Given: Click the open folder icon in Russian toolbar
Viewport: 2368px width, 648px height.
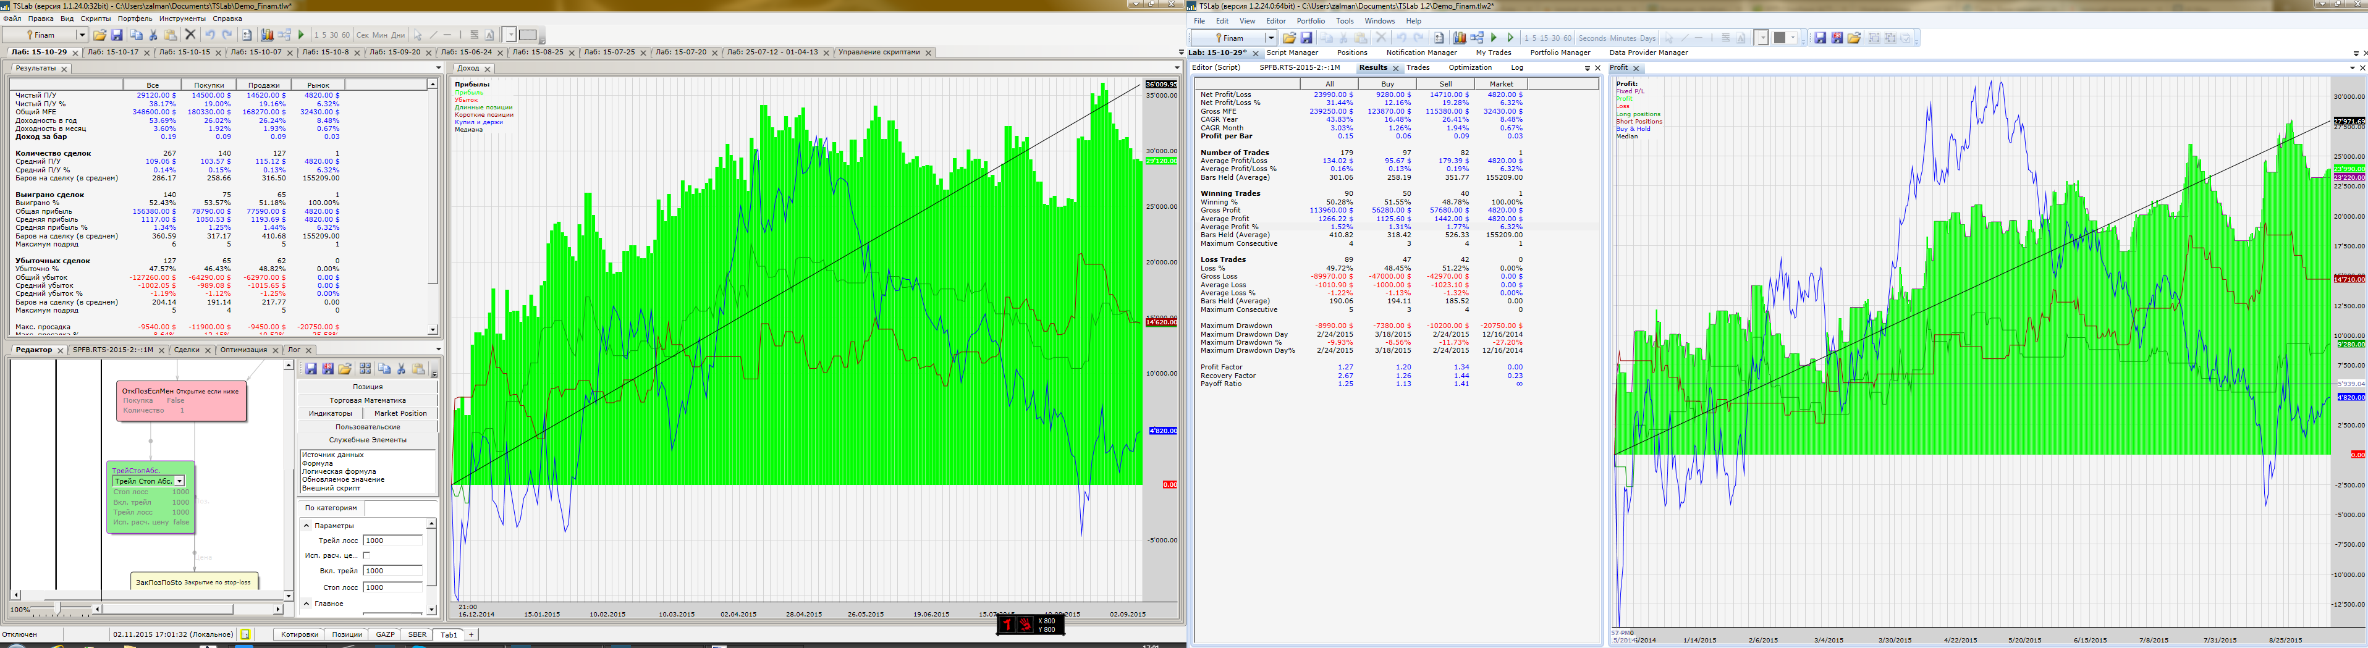Looking at the screenshot, I should pyautogui.click(x=99, y=35).
